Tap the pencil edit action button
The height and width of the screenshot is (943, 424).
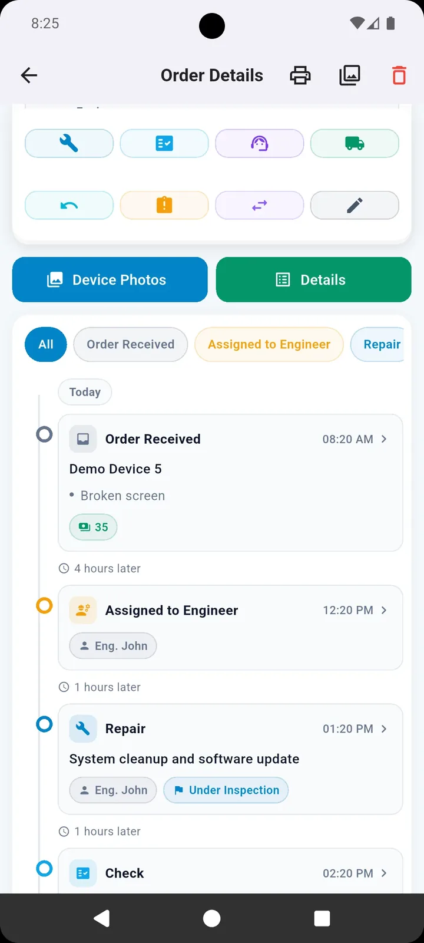coord(355,205)
